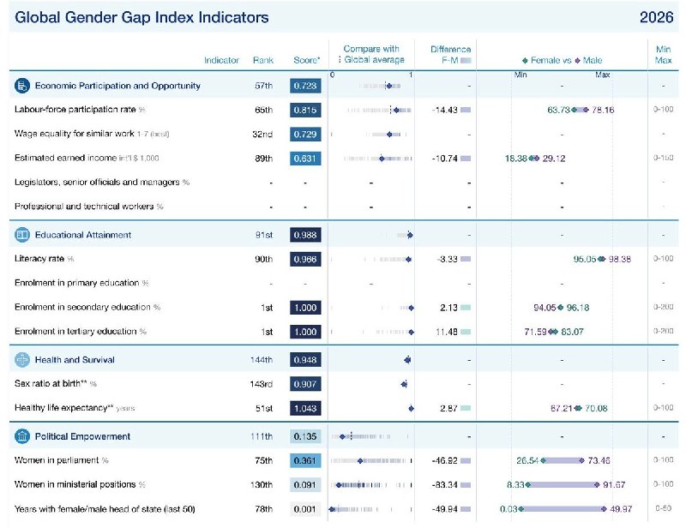Click the Enrolment in primary education label
The width and height of the screenshot is (686, 528).
tap(81, 283)
